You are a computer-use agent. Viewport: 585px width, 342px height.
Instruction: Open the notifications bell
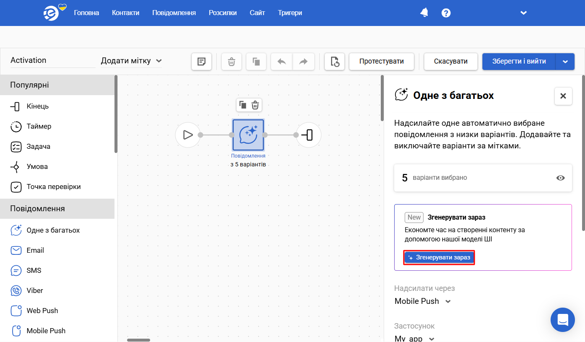click(424, 13)
